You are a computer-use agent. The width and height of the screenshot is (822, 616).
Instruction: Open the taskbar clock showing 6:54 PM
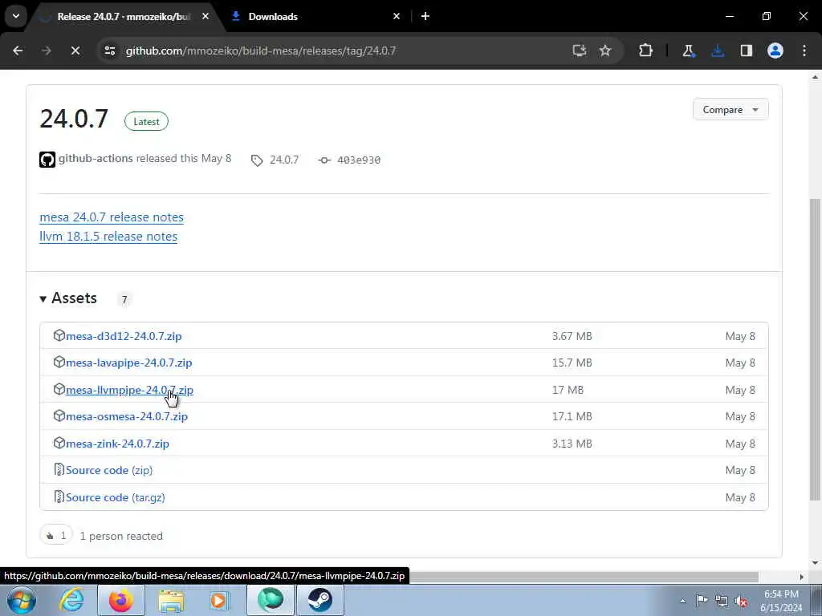781,601
